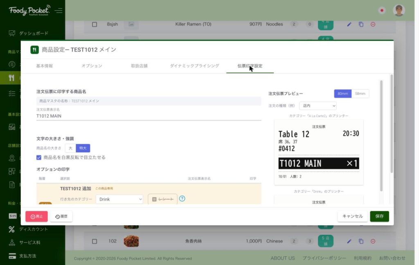Click the Foody Pocket logo
Image resolution: width=419 pixels, height=265 pixels.
[x=29, y=10]
